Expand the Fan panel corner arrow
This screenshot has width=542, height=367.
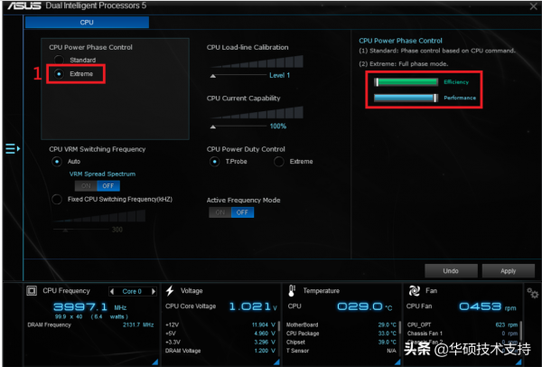tap(519, 362)
